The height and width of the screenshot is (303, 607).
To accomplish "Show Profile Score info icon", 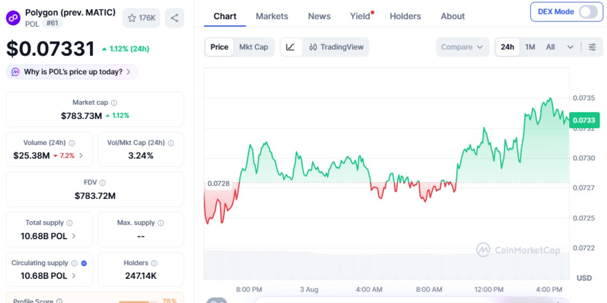I will tap(60, 301).
